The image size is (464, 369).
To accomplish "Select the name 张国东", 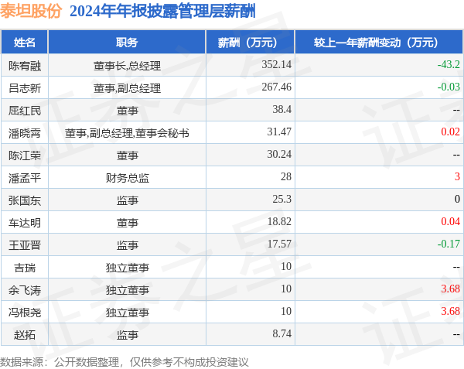I will pos(25,200).
